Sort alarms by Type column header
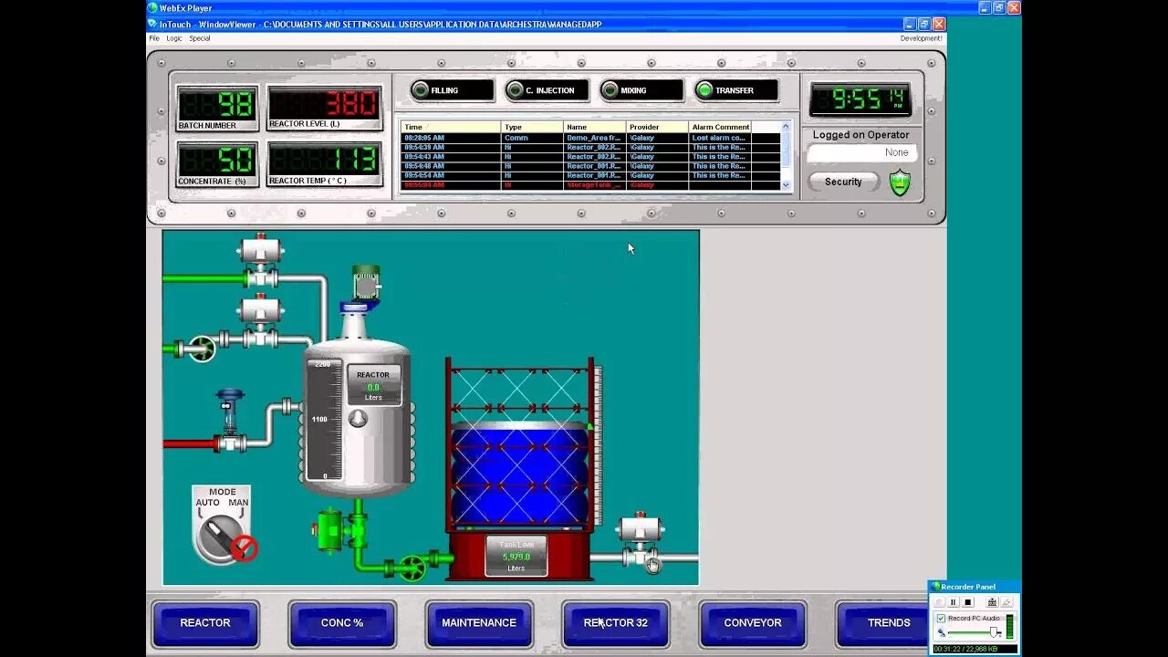The height and width of the screenshot is (657, 1168). [x=532, y=127]
